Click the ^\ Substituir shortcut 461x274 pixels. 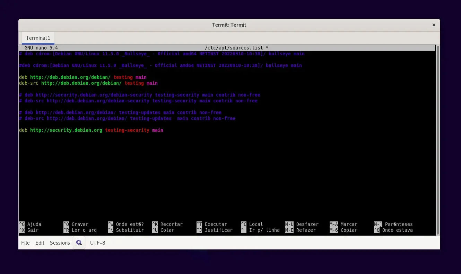[x=126, y=230]
